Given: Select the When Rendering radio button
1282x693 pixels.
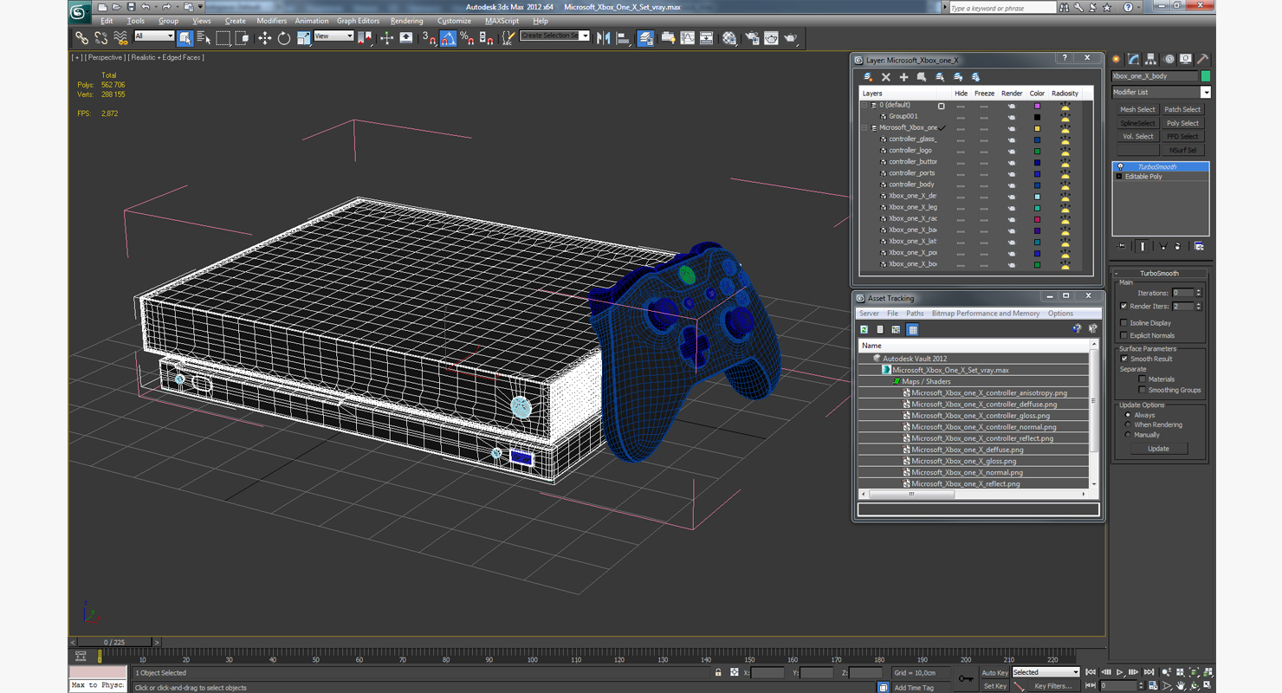Looking at the screenshot, I should click(x=1128, y=424).
